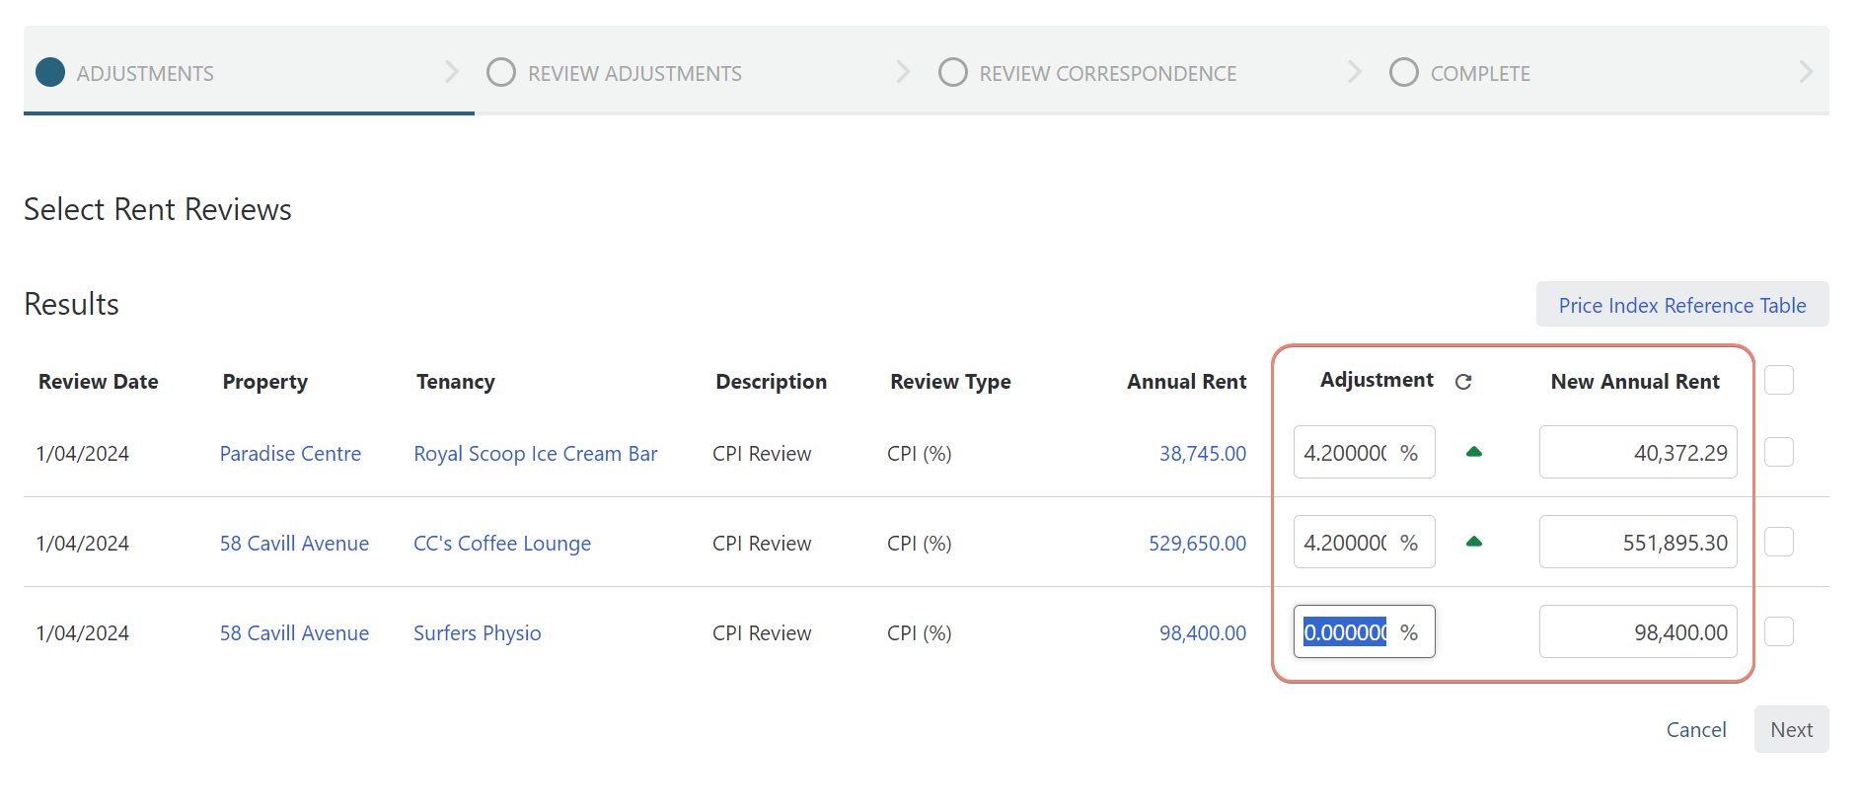Click the Description column header

pyautogui.click(x=771, y=382)
